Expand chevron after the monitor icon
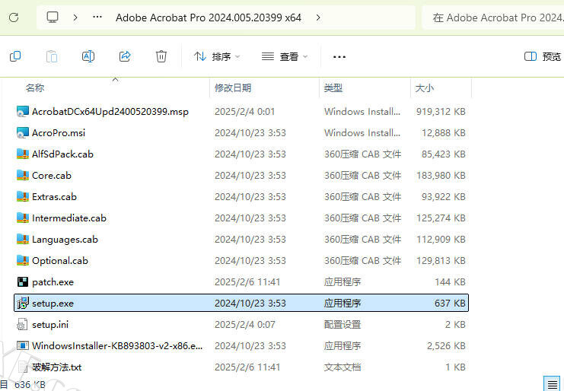 (75, 17)
